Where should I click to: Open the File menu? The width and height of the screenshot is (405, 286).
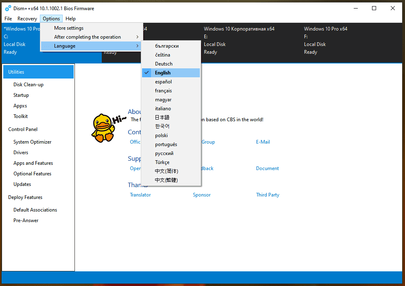pos(8,19)
